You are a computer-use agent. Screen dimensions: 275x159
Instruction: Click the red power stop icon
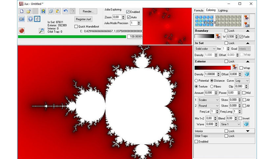[x=22, y=31]
